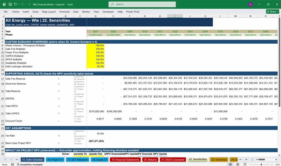281x166 pixels.
Task: Click the EBITDA row label
Action: point(10,99)
